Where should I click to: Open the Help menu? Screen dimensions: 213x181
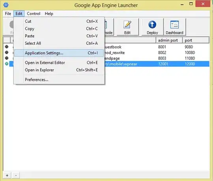[x=49, y=13]
